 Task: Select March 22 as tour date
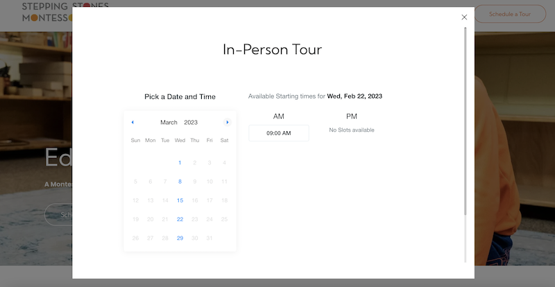[x=180, y=219]
